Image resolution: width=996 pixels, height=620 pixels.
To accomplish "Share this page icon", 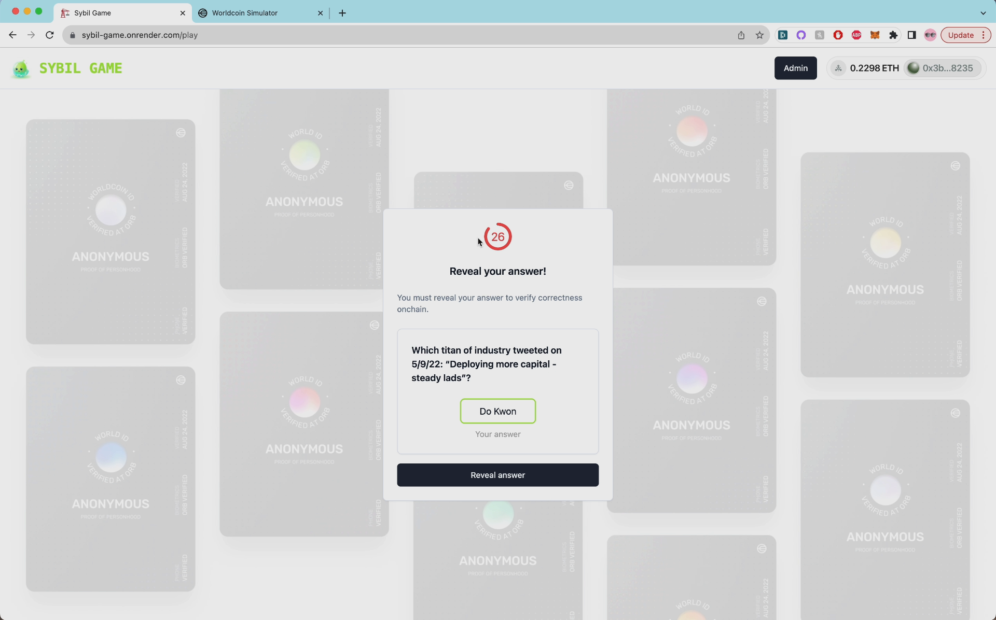I will tap(741, 35).
